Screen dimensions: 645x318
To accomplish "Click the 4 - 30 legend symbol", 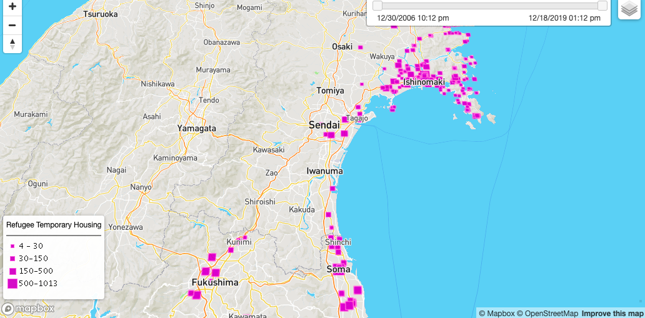I will (x=12, y=246).
